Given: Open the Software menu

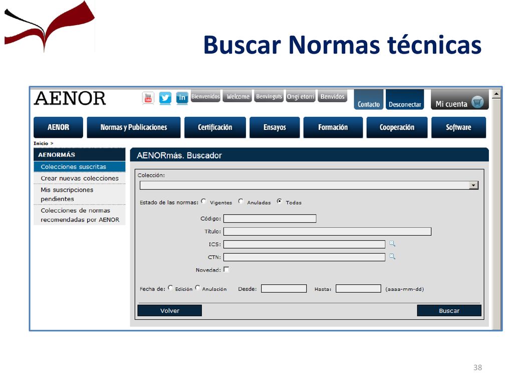Looking at the screenshot, I should [459, 127].
